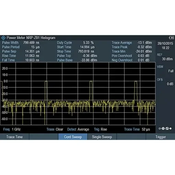The width and height of the screenshot is (175, 175).
Task: Click the Trace Average -13.1 dBm reading
Action: (x=132, y=43)
